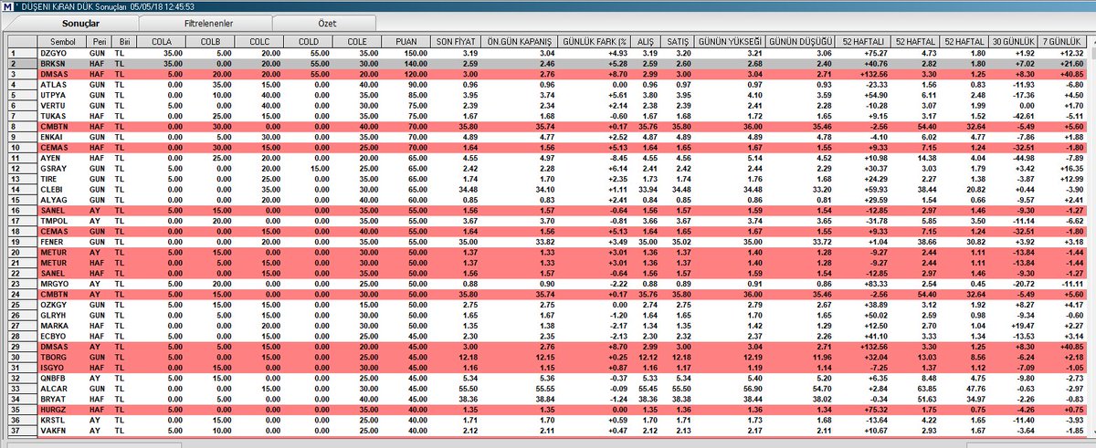Click the Peri column header
The height and width of the screenshot is (448, 1096).
tap(99, 42)
